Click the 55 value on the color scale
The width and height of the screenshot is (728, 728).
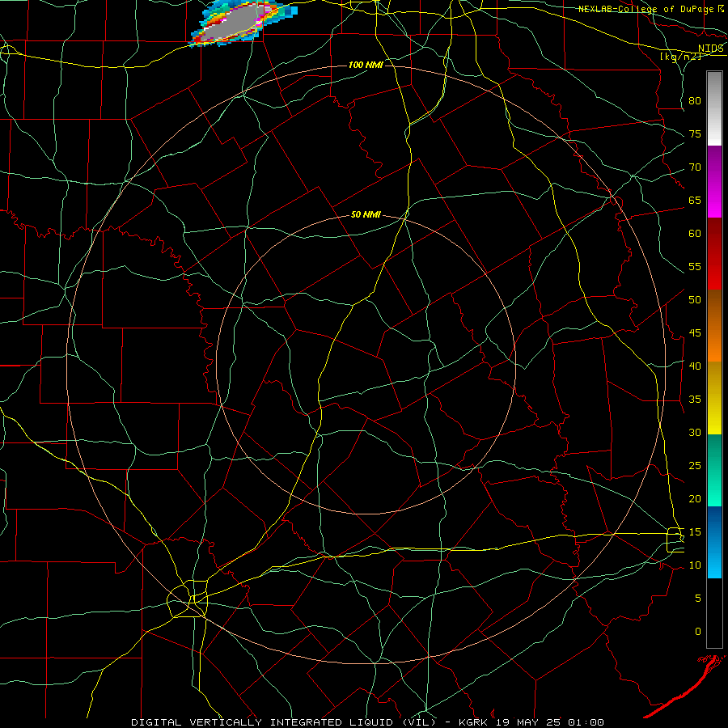coord(695,267)
